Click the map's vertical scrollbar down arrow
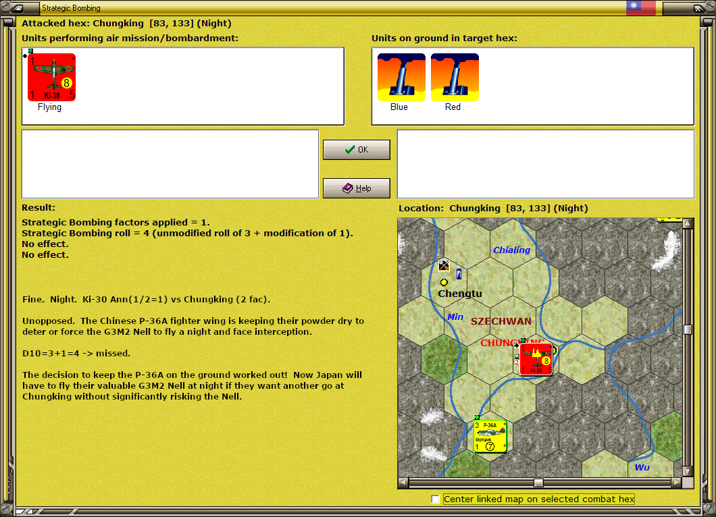716x517 pixels. coord(688,471)
